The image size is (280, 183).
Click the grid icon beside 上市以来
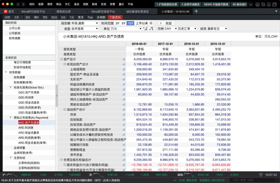[151, 23]
